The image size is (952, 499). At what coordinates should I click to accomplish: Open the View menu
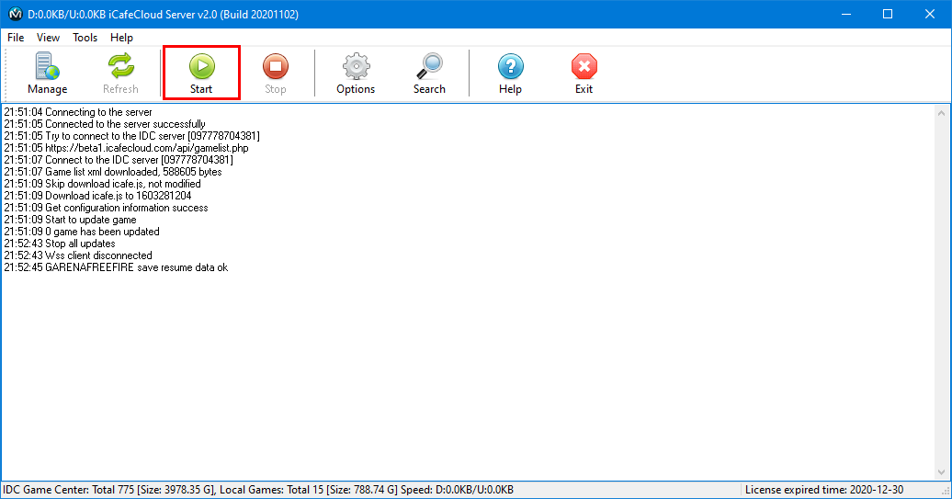(48, 38)
